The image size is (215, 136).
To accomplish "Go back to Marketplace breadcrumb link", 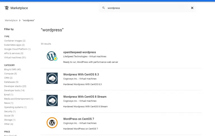I will (x=11, y=20).
